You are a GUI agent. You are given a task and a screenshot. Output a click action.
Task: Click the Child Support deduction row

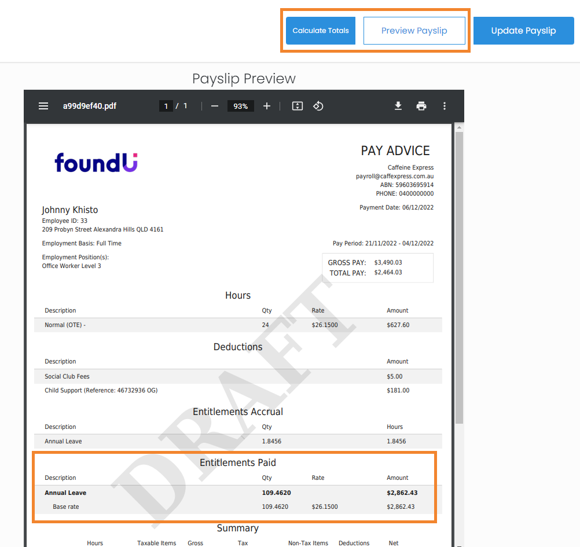pos(238,390)
